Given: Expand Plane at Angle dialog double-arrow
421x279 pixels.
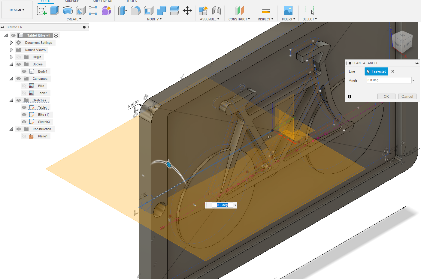Looking at the screenshot, I should tap(417, 63).
